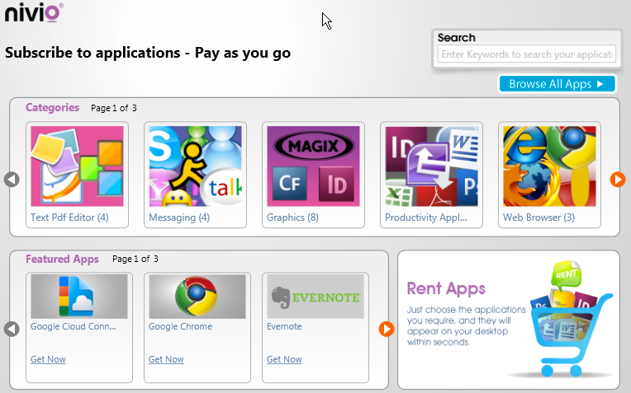Select the Evernote logo image
Image resolution: width=631 pixels, height=393 pixels.
(315, 297)
